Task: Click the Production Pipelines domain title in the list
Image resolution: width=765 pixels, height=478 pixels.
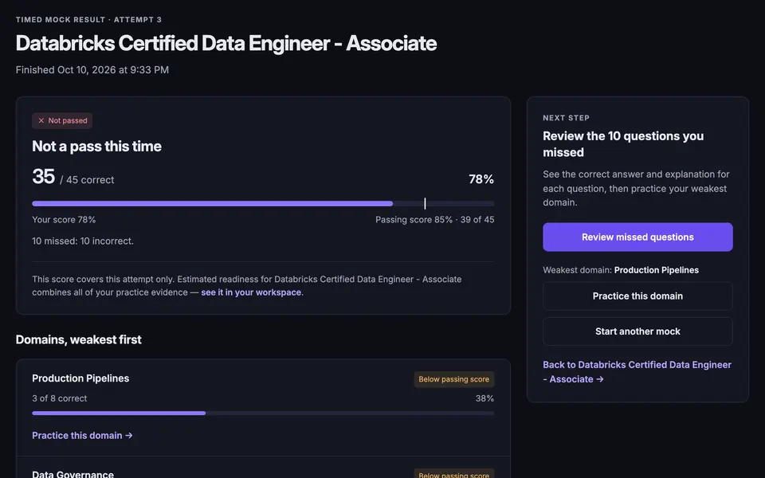Action: (80, 378)
